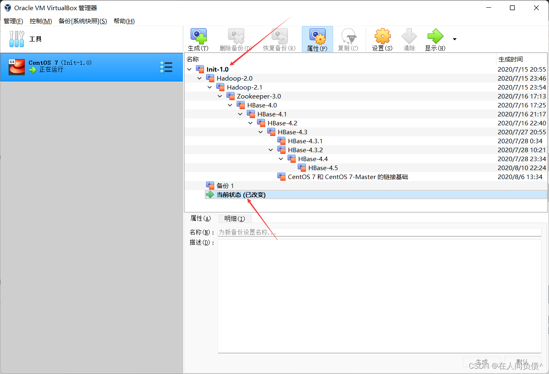The image size is (549, 374).
Task: Open the 备份[系统快照](S) menu
Action: pyautogui.click(x=83, y=21)
